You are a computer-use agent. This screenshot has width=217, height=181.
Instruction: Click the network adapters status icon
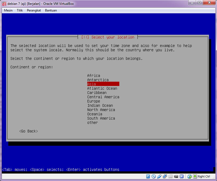[165, 176]
